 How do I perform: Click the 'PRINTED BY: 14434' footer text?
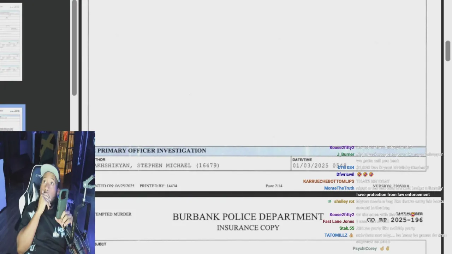tap(158, 186)
